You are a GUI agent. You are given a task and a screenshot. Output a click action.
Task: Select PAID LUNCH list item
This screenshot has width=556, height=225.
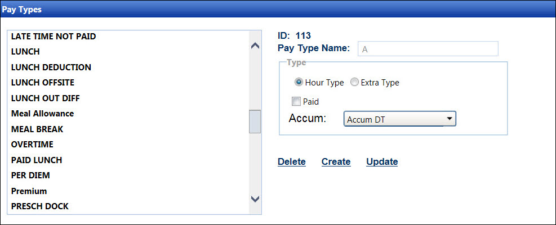tap(37, 160)
